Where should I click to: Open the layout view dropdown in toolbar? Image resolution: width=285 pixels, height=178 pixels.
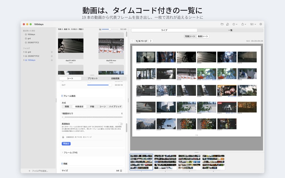(x=253, y=24)
